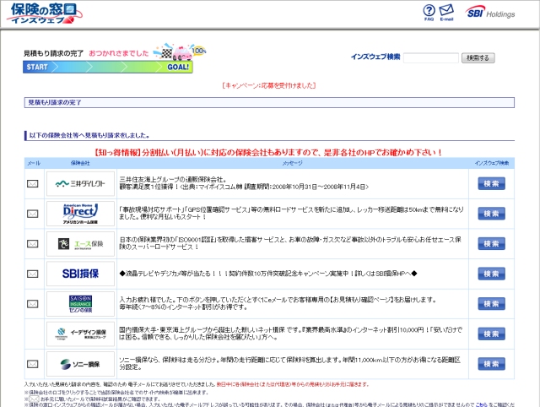Screen dimensions: 540x407
Task: Click the メッセージ column header
Action: 293,163
